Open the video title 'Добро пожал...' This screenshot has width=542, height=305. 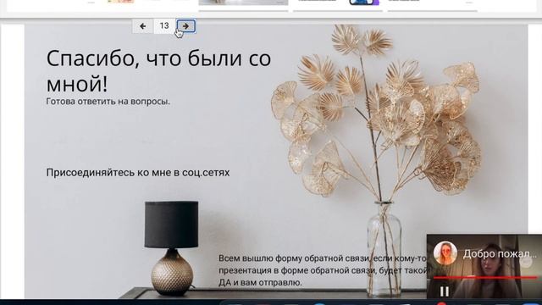click(500, 254)
